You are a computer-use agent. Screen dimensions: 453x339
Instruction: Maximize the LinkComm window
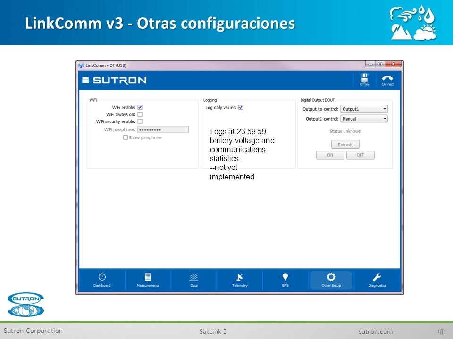click(380, 64)
